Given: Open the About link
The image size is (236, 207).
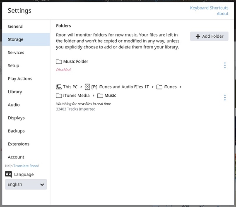Looking at the screenshot, I should tap(222, 14).
